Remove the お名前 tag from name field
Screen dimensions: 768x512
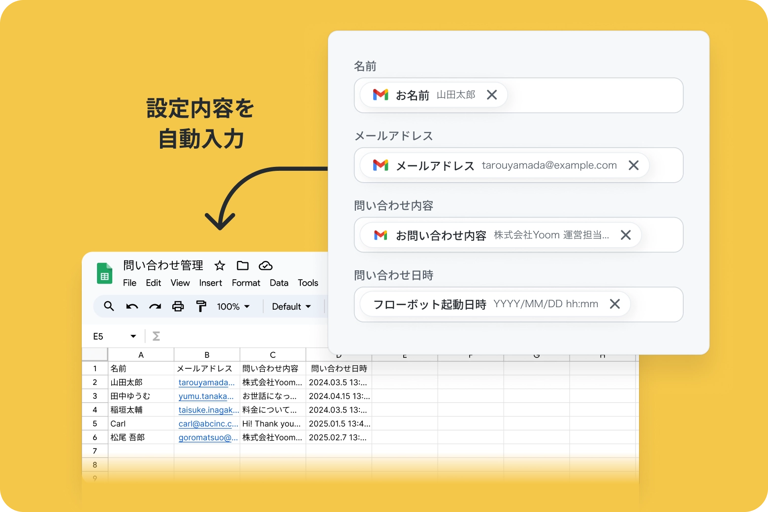tap(491, 95)
